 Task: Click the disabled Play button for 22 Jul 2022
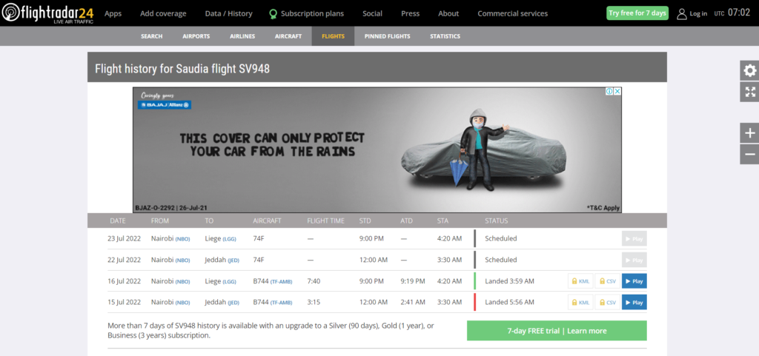tap(634, 260)
